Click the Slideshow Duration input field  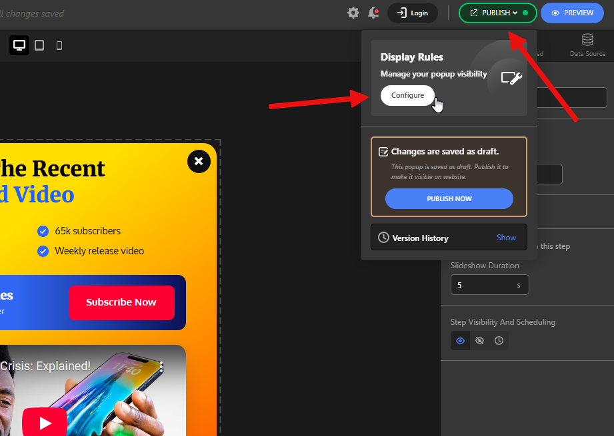tap(489, 285)
